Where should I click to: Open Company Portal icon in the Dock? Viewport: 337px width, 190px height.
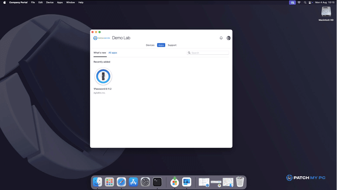coord(187,182)
